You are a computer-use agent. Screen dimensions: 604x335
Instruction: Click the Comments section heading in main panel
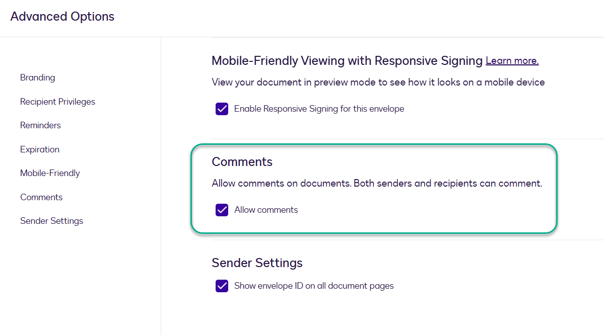(242, 161)
